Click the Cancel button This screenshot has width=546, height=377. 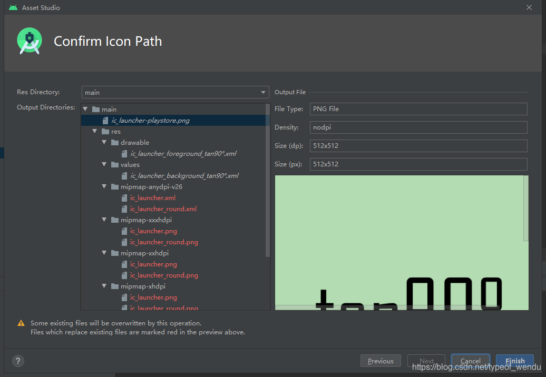pyautogui.click(x=471, y=361)
